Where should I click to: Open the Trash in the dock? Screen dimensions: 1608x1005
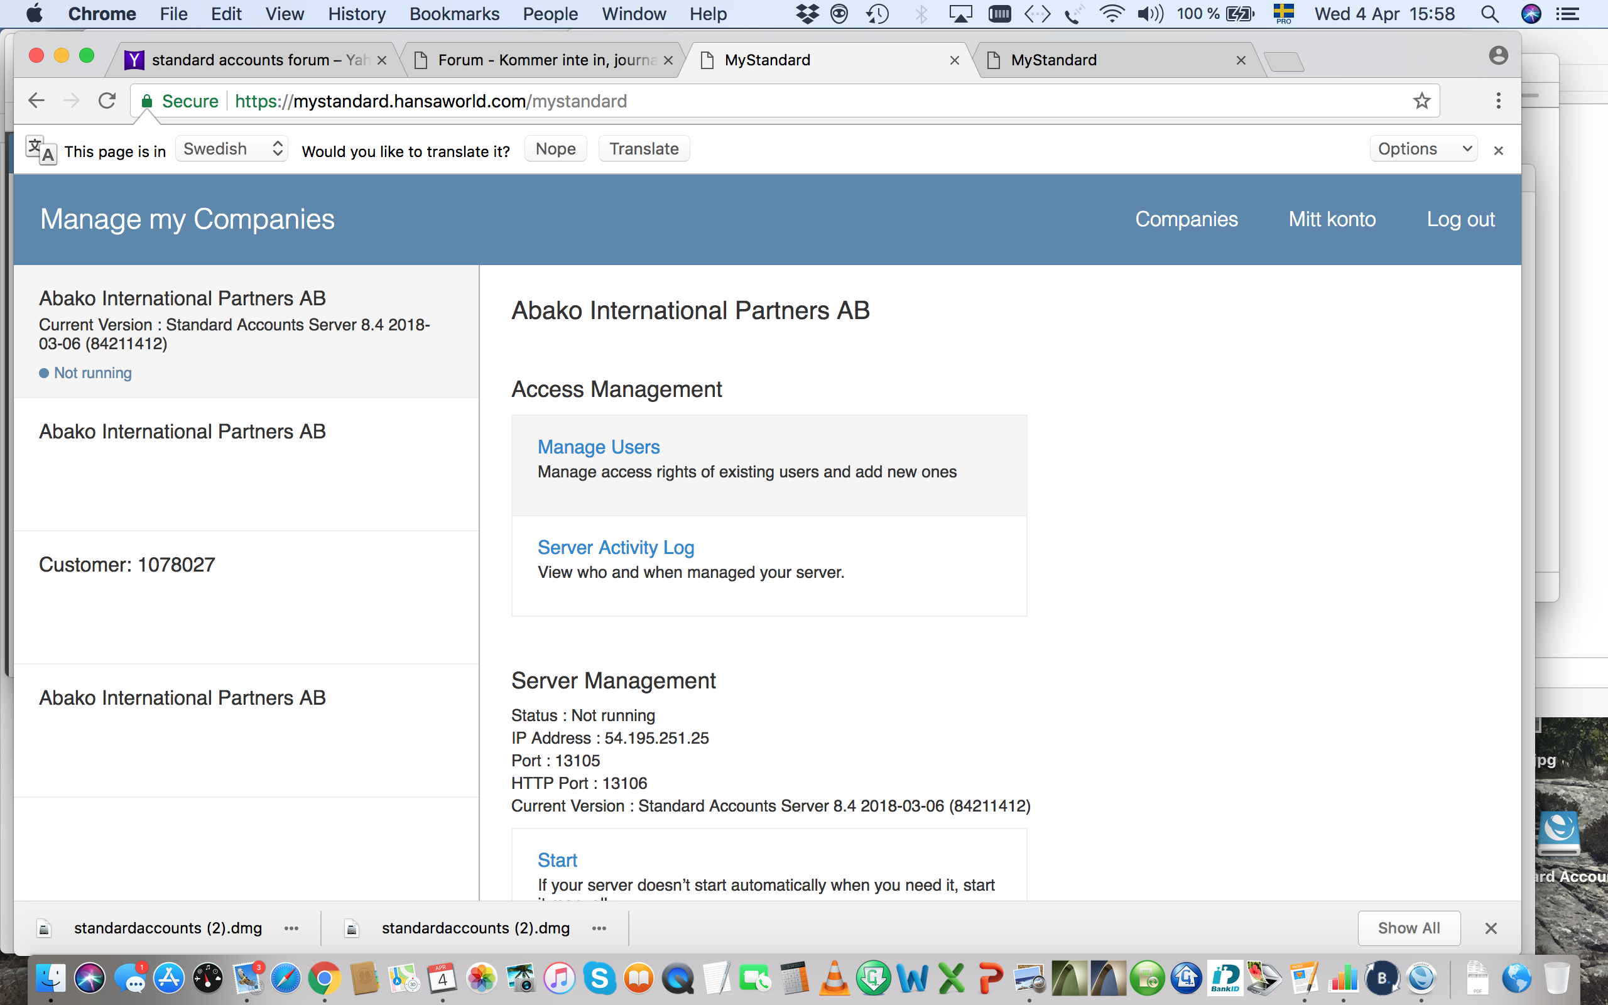(x=1556, y=979)
